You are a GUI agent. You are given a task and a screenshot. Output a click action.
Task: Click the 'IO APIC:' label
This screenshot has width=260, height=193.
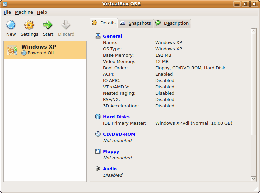click(112, 81)
